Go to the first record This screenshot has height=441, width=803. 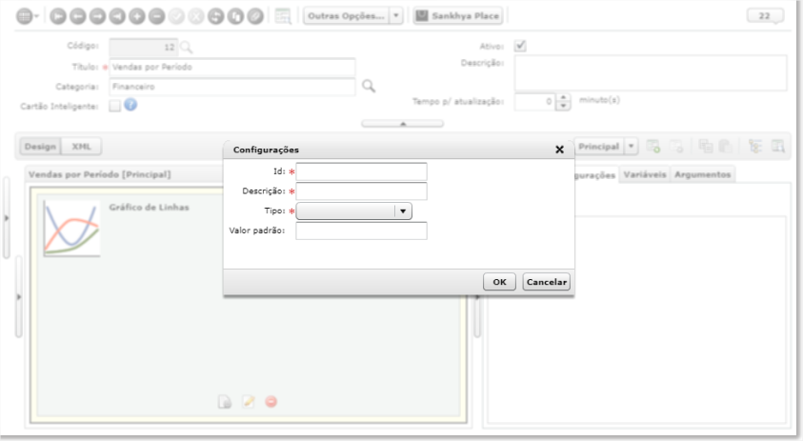(58, 16)
